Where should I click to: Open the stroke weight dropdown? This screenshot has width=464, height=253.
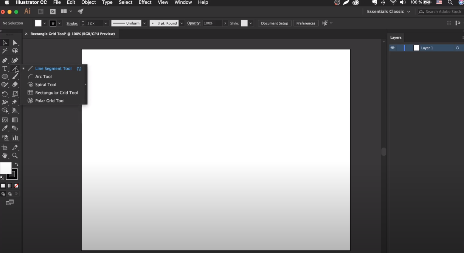106,23
